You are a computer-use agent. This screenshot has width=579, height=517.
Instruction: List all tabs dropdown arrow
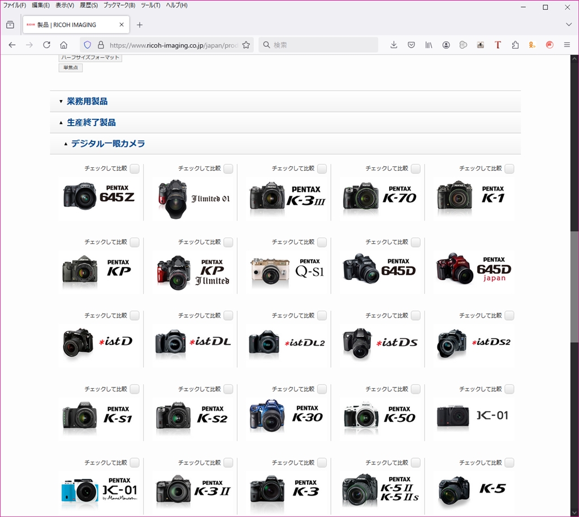569,24
